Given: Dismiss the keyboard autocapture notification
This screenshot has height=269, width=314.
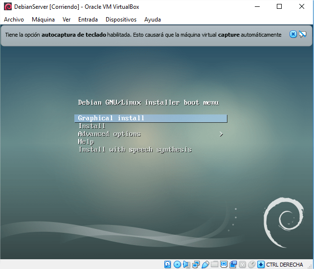Looking at the screenshot, I should pos(293,34).
